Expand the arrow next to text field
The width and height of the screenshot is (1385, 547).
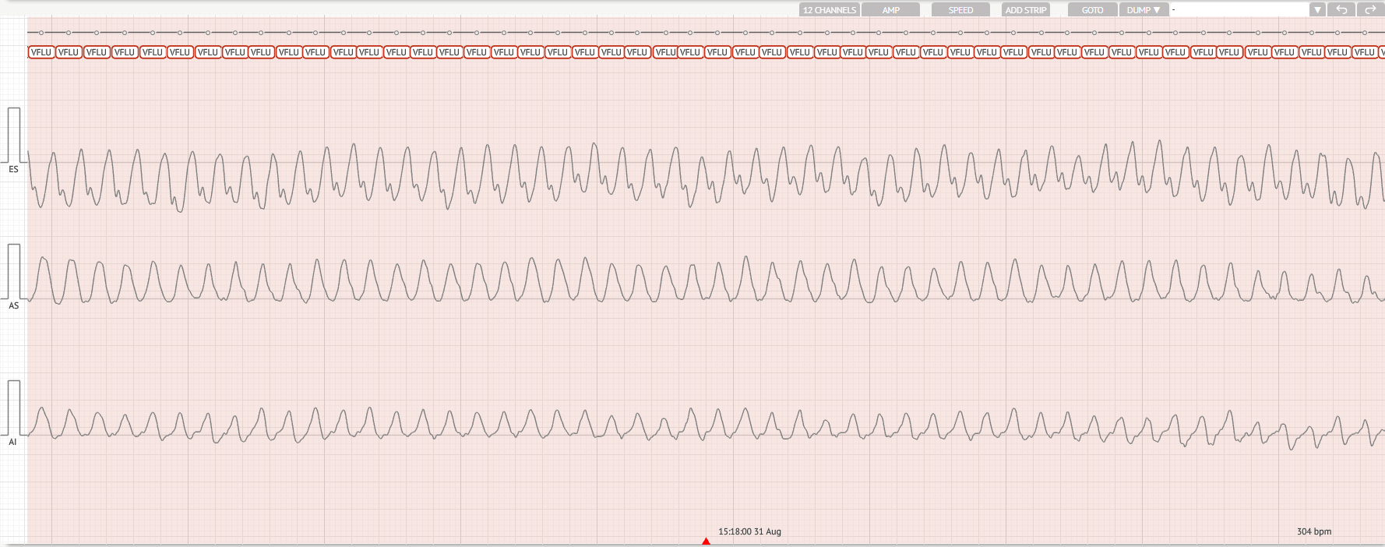tap(1316, 10)
